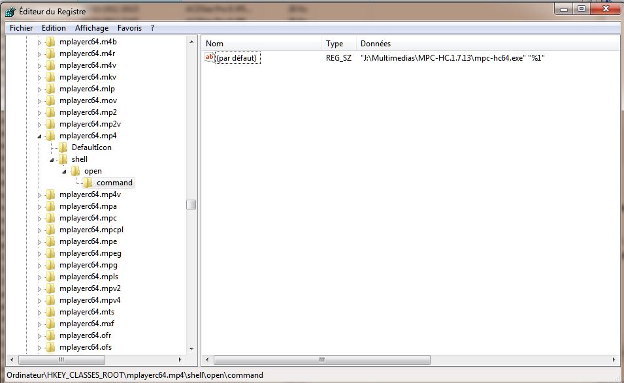Select the DefaultIcon folder icon
624x383 pixels.
(x=63, y=147)
